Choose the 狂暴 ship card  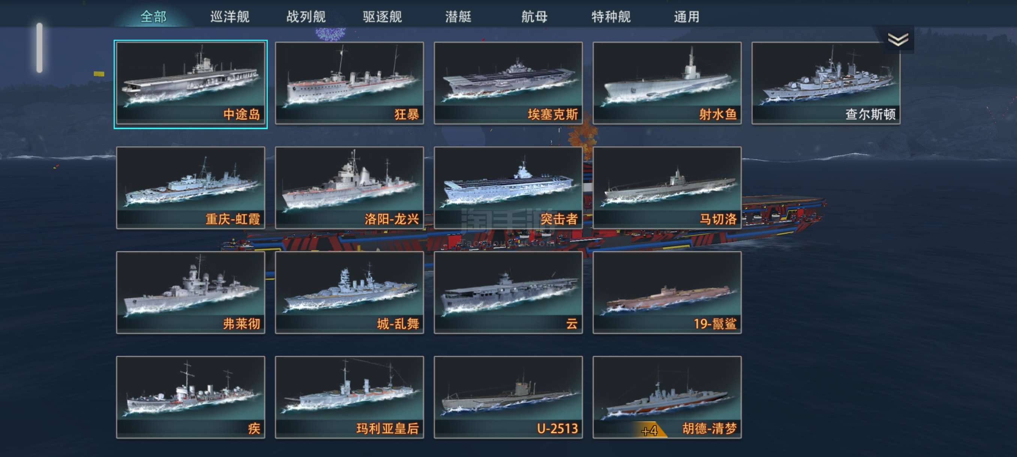point(349,84)
